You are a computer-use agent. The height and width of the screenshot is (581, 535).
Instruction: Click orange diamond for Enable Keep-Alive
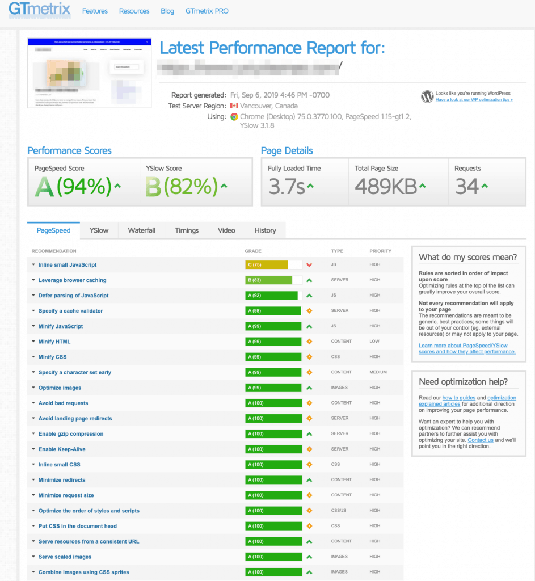point(309,449)
